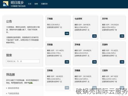The width and height of the screenshot is (128, 96).
Task: Click 万源市's 最新 GDP value line
Action: tap(110, 51)
